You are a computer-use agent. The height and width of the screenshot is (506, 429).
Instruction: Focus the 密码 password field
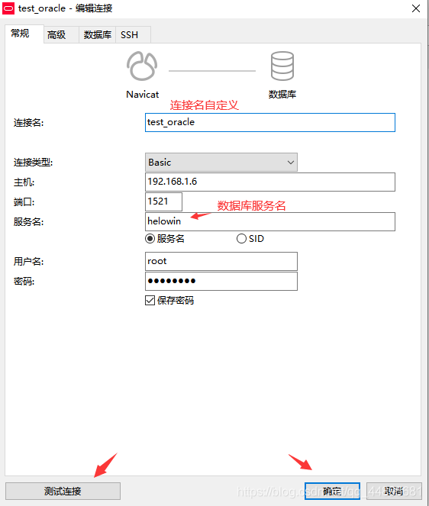coord(221,281)
